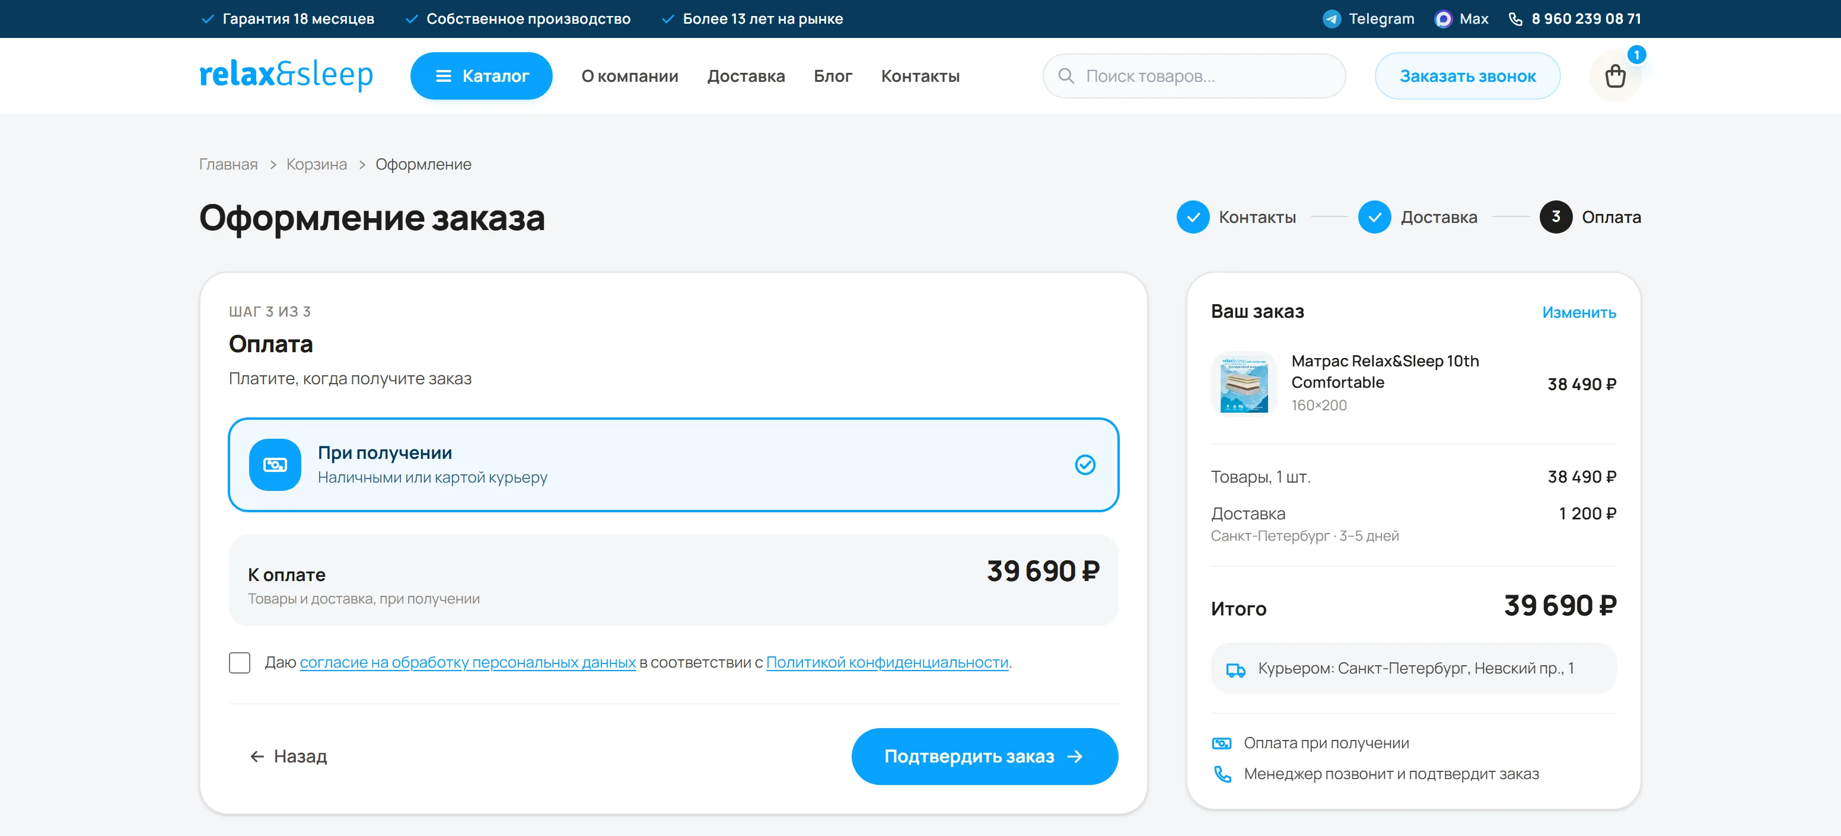Click the search magnifier icon
This screenshot has width=1841, height=836.
coord(1066,76)
